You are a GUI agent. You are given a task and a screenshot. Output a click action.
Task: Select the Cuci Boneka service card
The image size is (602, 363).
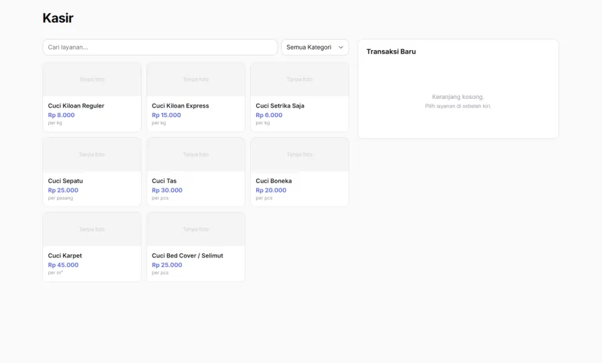[300, 172]
